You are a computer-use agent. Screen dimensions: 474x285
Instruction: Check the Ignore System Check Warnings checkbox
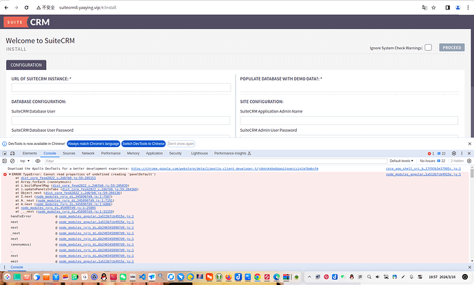coord(428,47)
